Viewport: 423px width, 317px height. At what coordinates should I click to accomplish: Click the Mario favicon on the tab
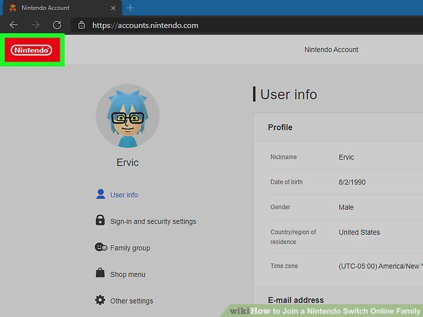pos(13,8)
